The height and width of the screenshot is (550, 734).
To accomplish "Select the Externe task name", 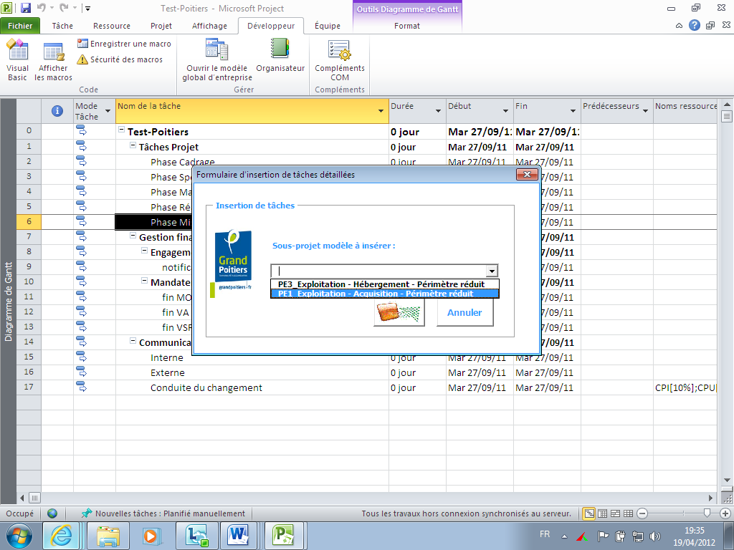I will pyautogui.click(x=168, y=372).
